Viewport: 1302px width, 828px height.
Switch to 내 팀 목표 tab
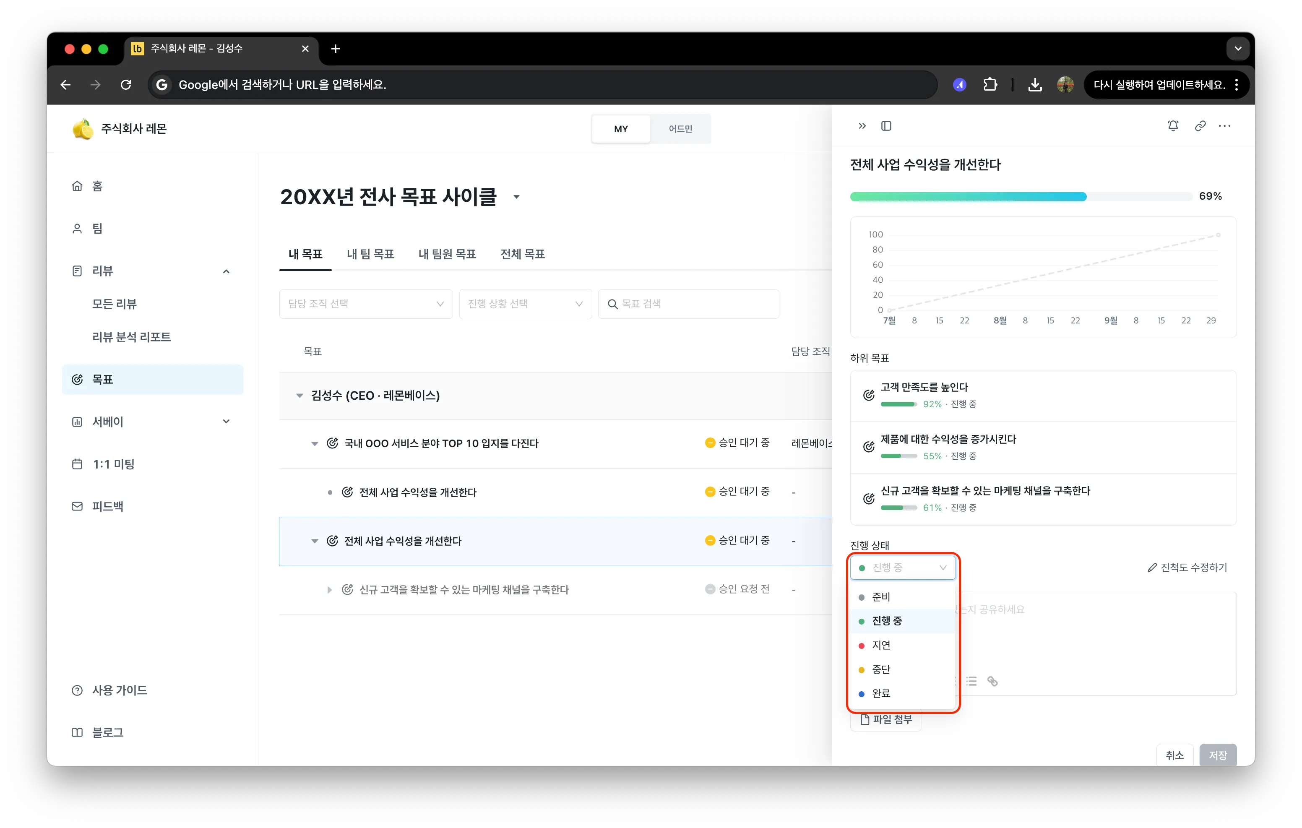pos(370,254)
